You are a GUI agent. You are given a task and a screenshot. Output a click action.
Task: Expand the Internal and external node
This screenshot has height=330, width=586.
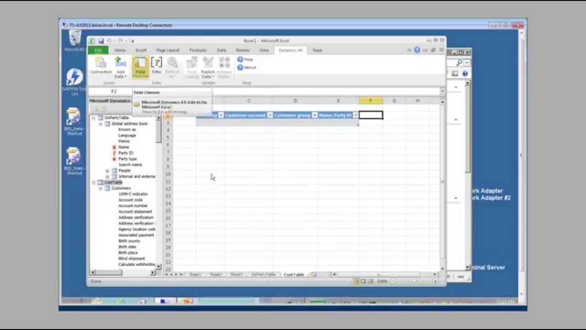pos(108,176)
